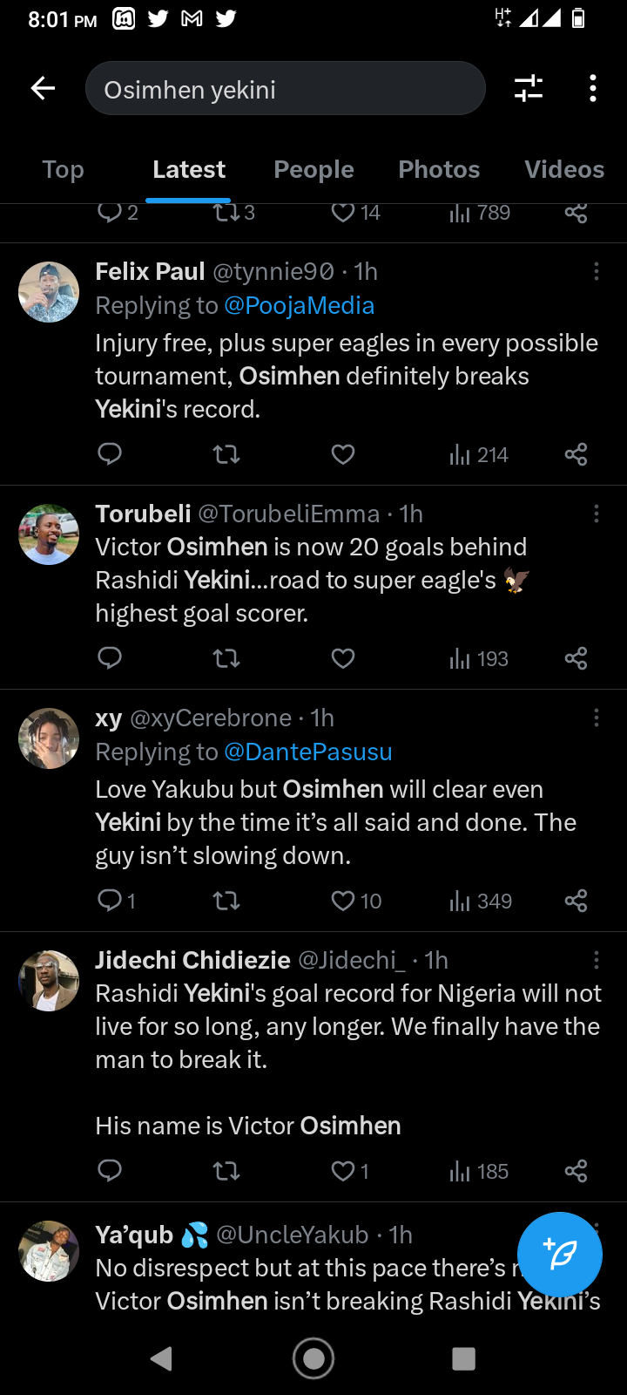The height and width of the screenshot is (1395, 627).
Task: Open Torubeli's profile picture
Action: pos(49,534)
